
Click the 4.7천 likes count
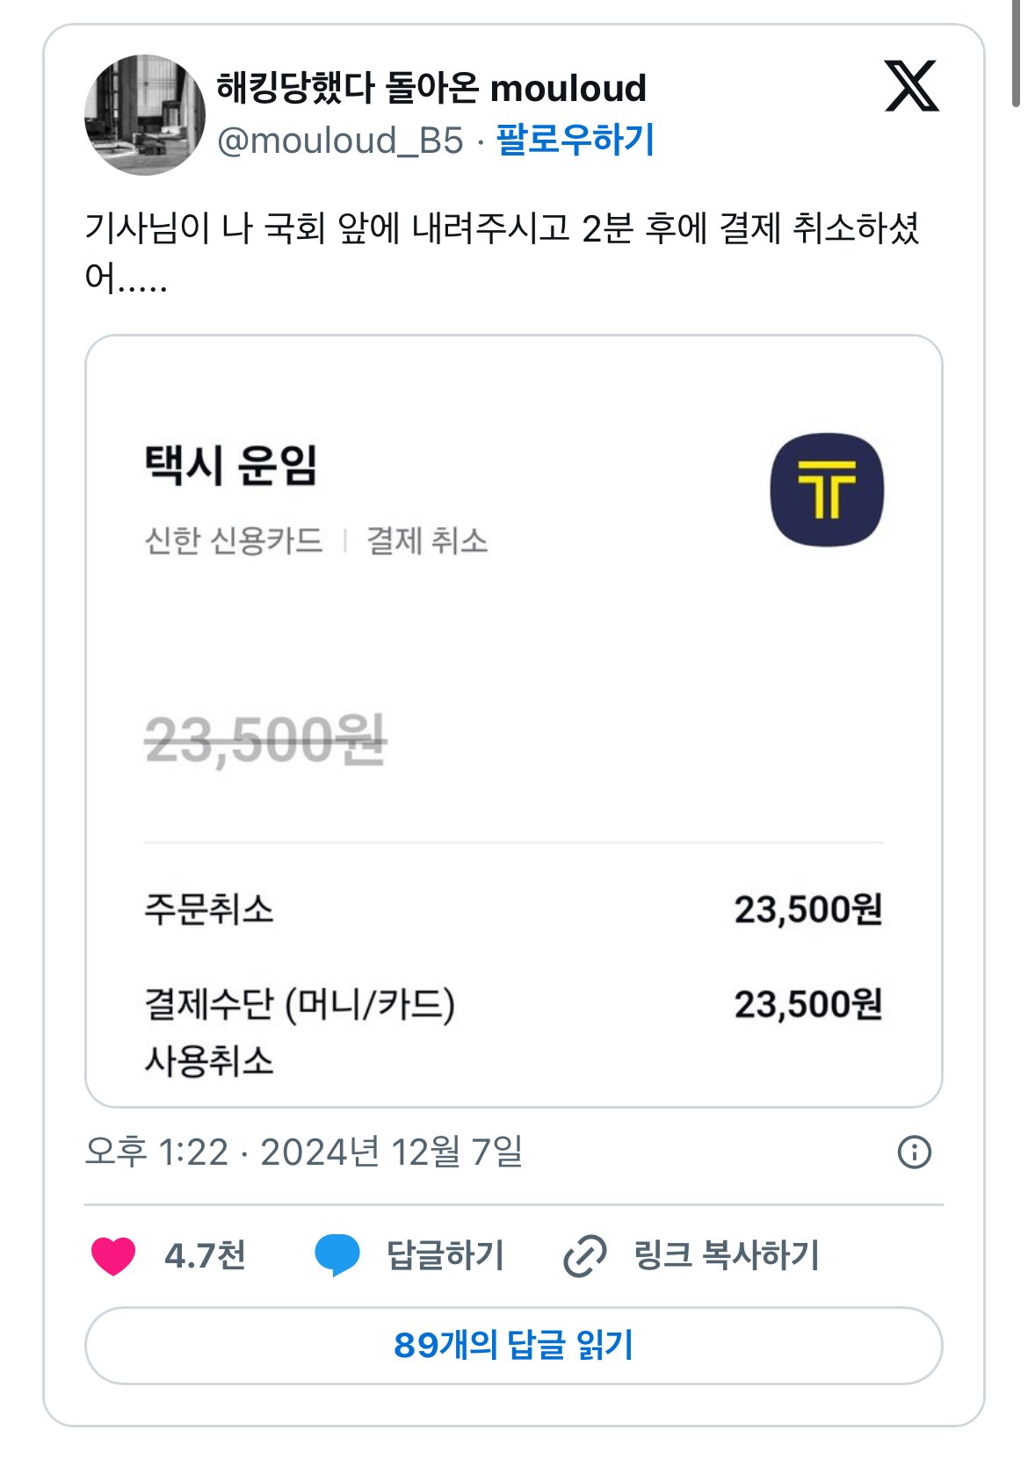click(x=205, y=1255)
